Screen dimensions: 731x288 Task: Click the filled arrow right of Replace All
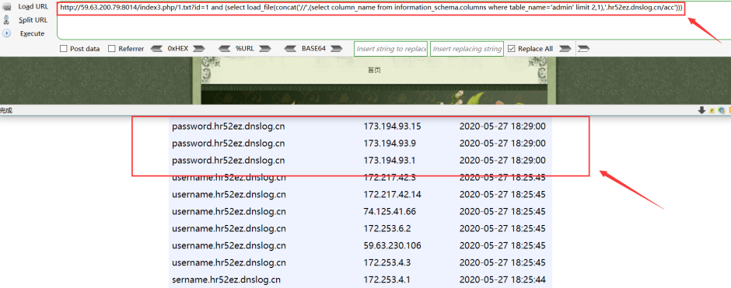tap(565, 48)
